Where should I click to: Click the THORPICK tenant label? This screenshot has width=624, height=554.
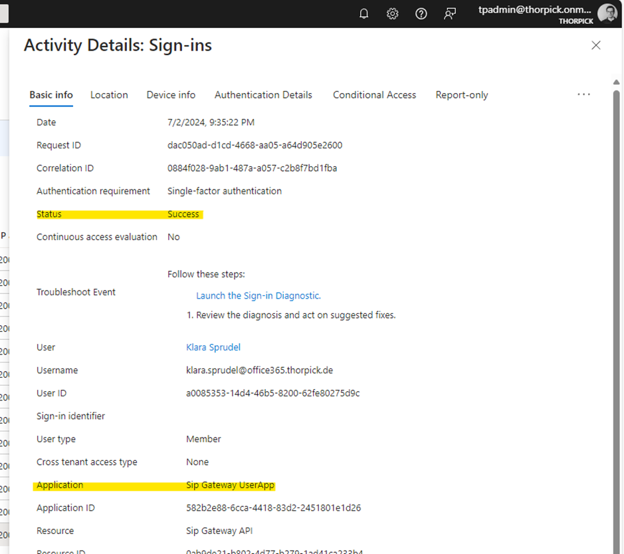(x=576, y=21)
